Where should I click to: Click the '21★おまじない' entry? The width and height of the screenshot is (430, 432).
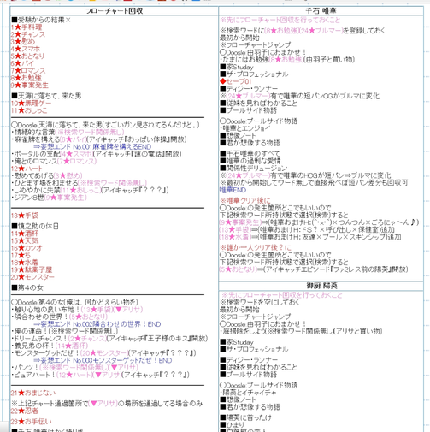(x=33, y=393)
